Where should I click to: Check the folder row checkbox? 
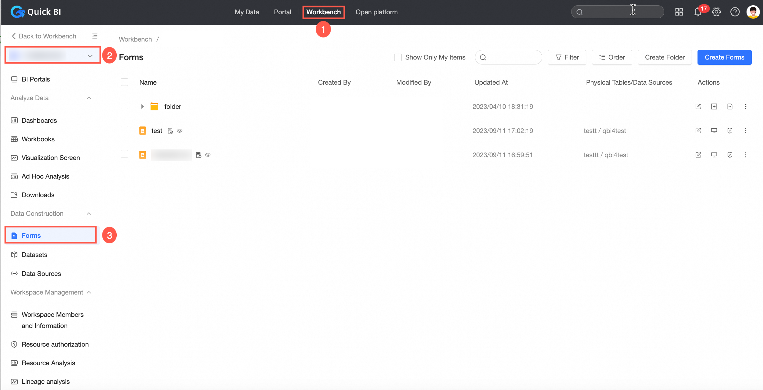[124, 106]
